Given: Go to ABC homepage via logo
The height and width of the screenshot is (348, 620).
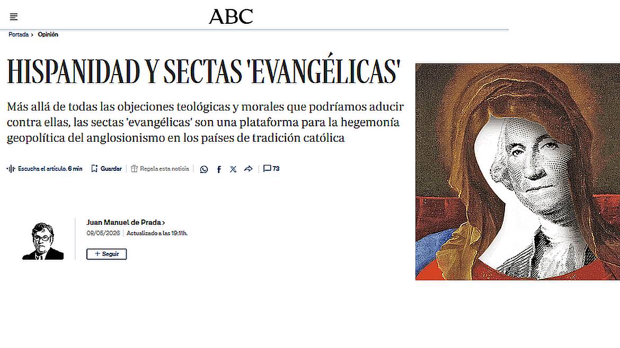Looking at the screenshot, I should [231, 16].
